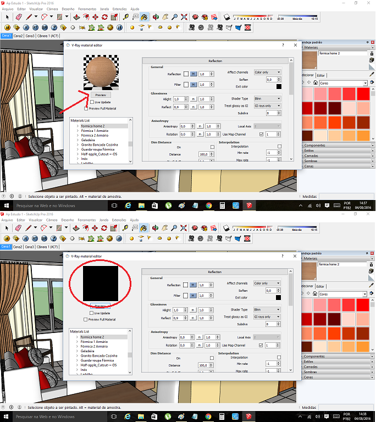Start V-Ray RT render icon in the upper capture

point(35,27)
